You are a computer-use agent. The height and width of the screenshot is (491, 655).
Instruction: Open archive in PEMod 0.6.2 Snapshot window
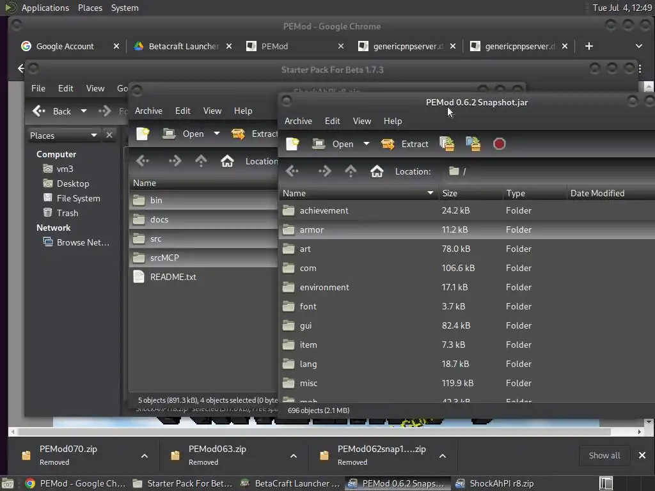(333, 144)
